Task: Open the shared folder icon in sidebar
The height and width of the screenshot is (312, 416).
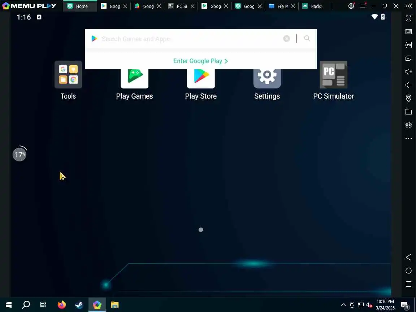Action: tap(408, 112)
